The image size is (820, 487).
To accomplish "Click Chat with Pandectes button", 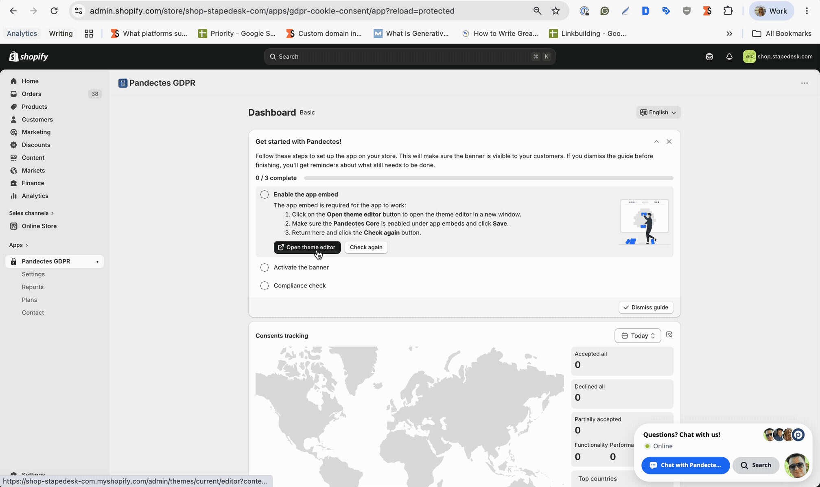I will point(685,465).
